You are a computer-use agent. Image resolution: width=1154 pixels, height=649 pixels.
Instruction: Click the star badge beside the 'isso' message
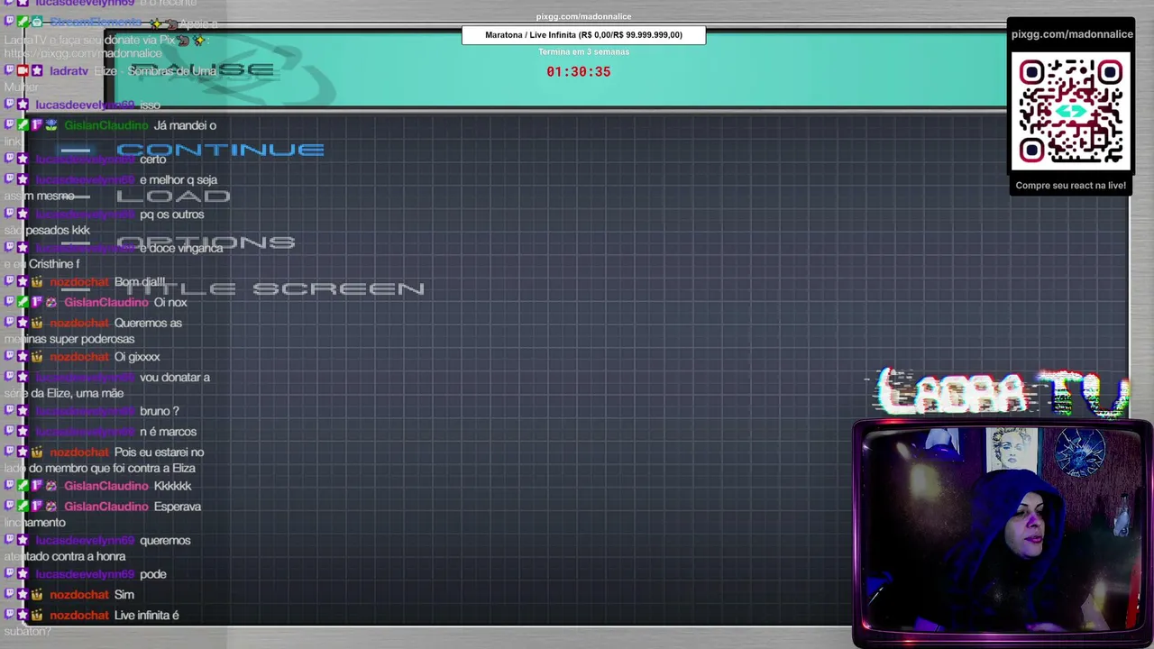click(23, 105)
